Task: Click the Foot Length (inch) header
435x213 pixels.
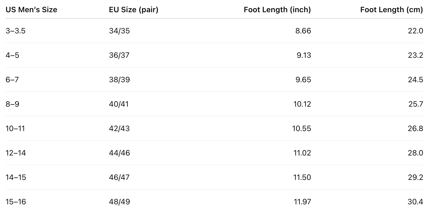Action: pos(277,10)
